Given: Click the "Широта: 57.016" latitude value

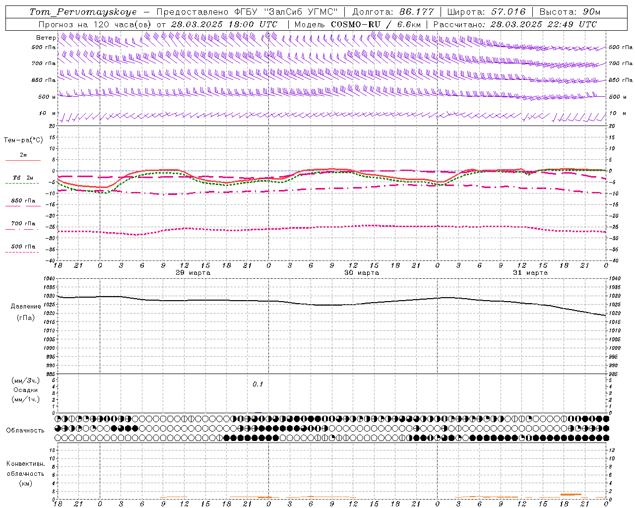Looking at the screenshot, I should coord(486,12).
